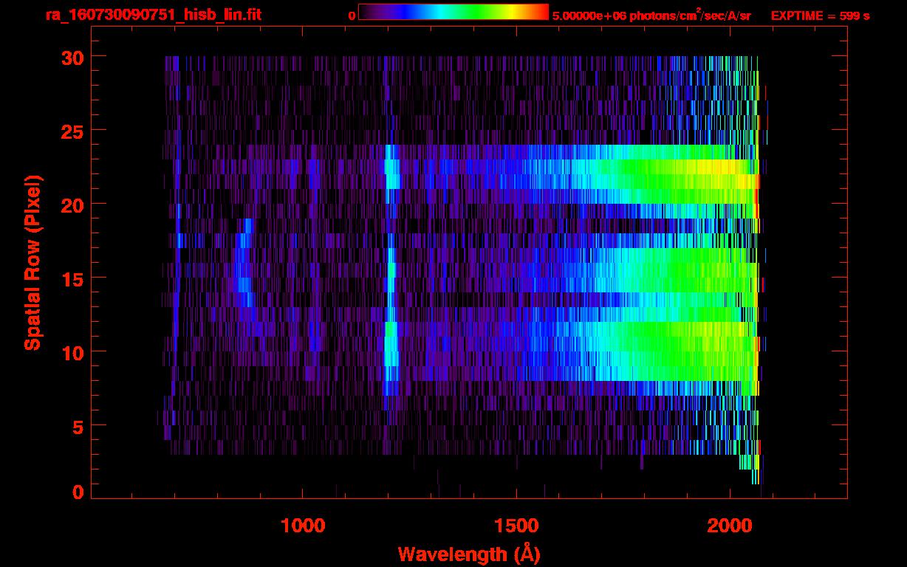
Task: Click the Spatial Row (Pixel) axis label
Action: click(32, 263)
